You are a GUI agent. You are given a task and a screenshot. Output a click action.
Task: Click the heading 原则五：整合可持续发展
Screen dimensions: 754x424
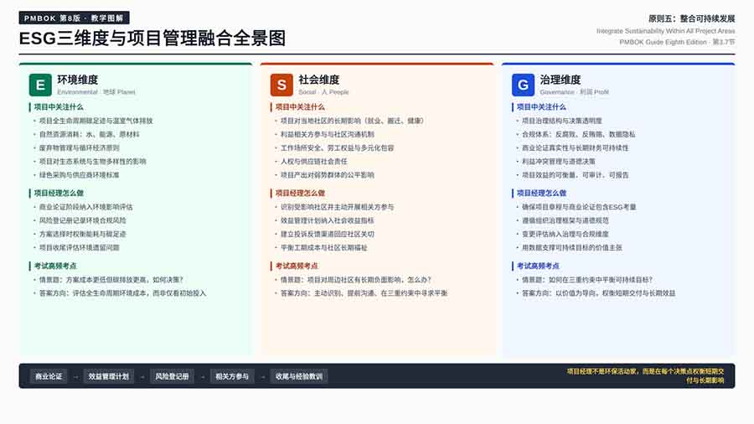coord(691,18)
